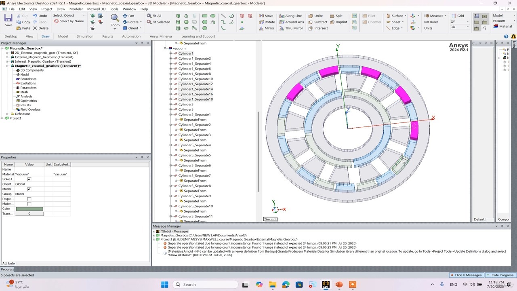Image resolution: width=517 pixels, height=291 pixels.
Task: Click the Delete icon in toolbar
Action: (x=35, y=28)
